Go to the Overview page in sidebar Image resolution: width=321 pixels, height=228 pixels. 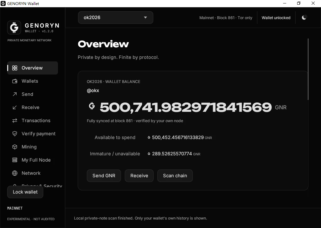[33, 68]
